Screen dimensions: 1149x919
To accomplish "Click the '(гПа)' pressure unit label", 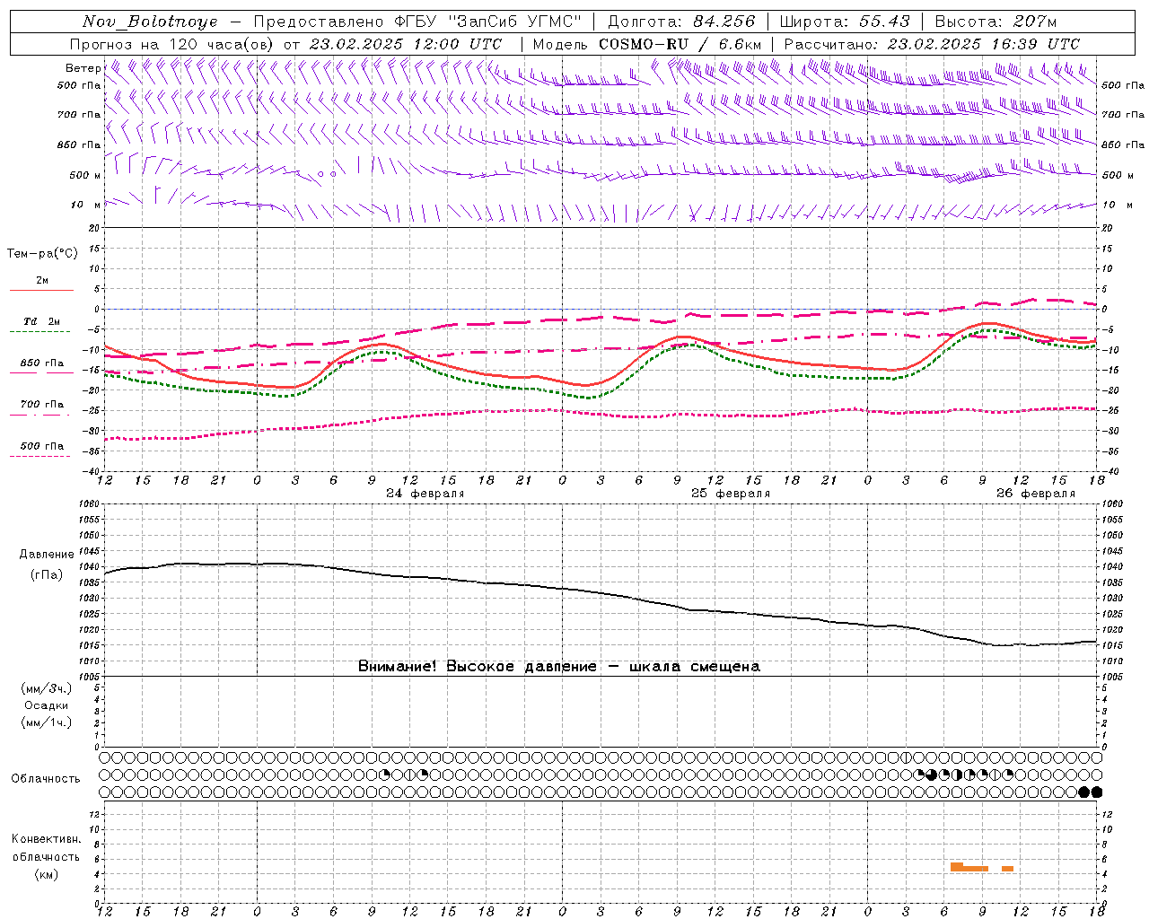I will (47, 574).
